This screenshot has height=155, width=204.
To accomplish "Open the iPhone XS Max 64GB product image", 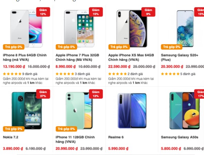I will point(132,29).
